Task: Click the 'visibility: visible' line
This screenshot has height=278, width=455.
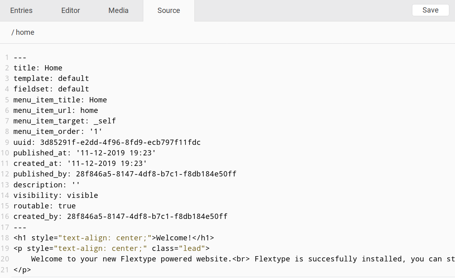Action: tap(56, 195)
